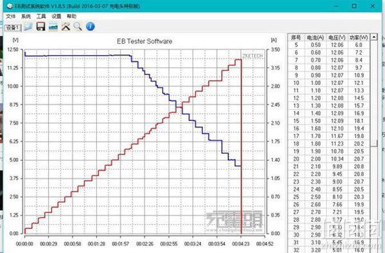Screen dimensions: 385x253
Task: Click the 电压(V) column header
Action: coord(337,37)
